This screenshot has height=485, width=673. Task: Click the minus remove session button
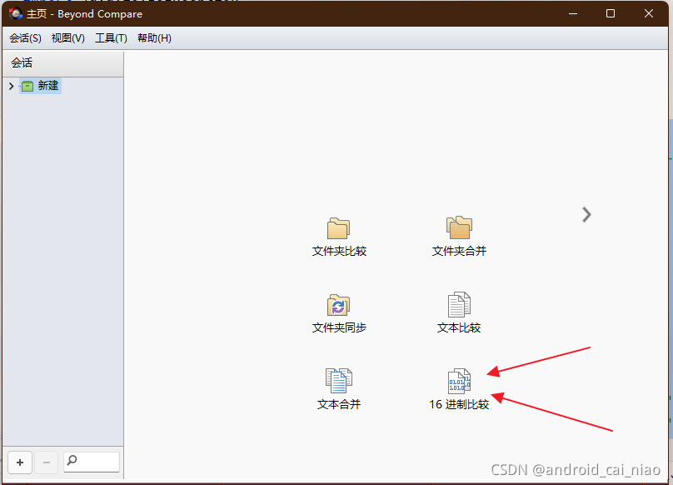pos(47,462)
